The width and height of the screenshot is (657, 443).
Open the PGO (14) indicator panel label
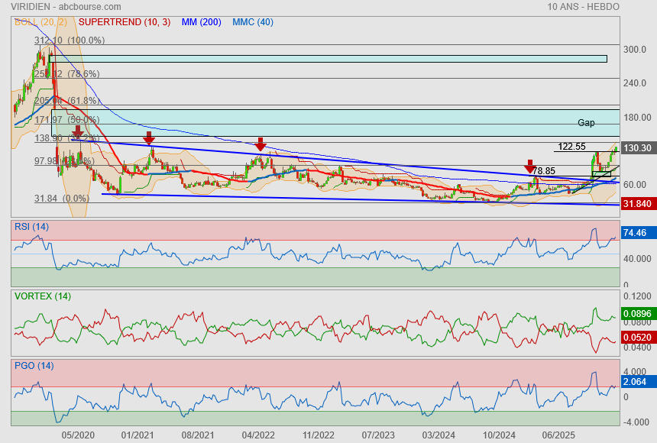point(33,366)
